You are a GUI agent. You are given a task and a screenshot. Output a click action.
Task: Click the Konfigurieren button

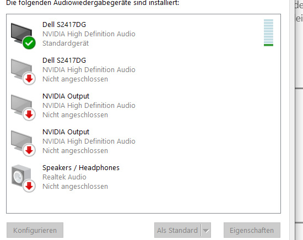tap(35, 230)
